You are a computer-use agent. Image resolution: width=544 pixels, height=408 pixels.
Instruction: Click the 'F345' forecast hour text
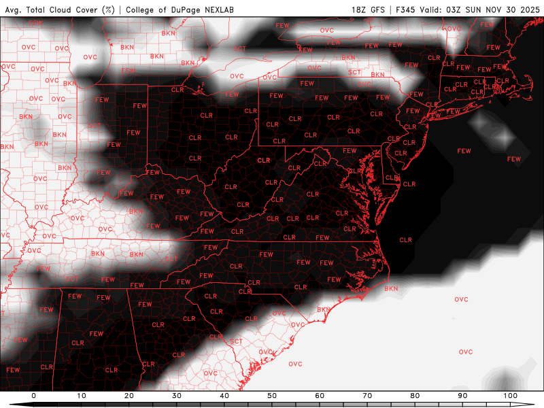(x=405, y=10)
